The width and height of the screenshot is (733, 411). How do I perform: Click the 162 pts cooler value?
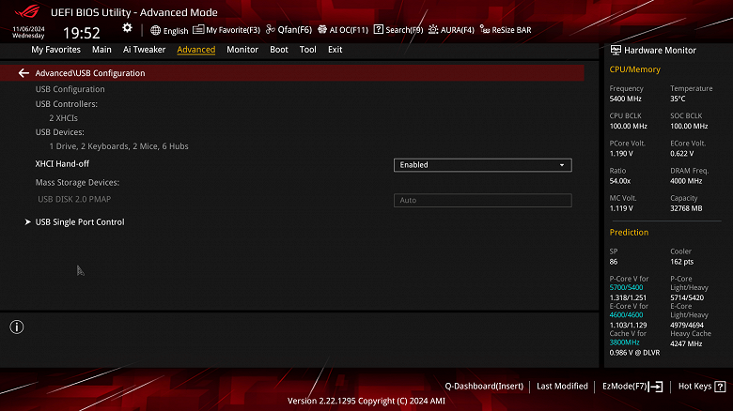681,262
